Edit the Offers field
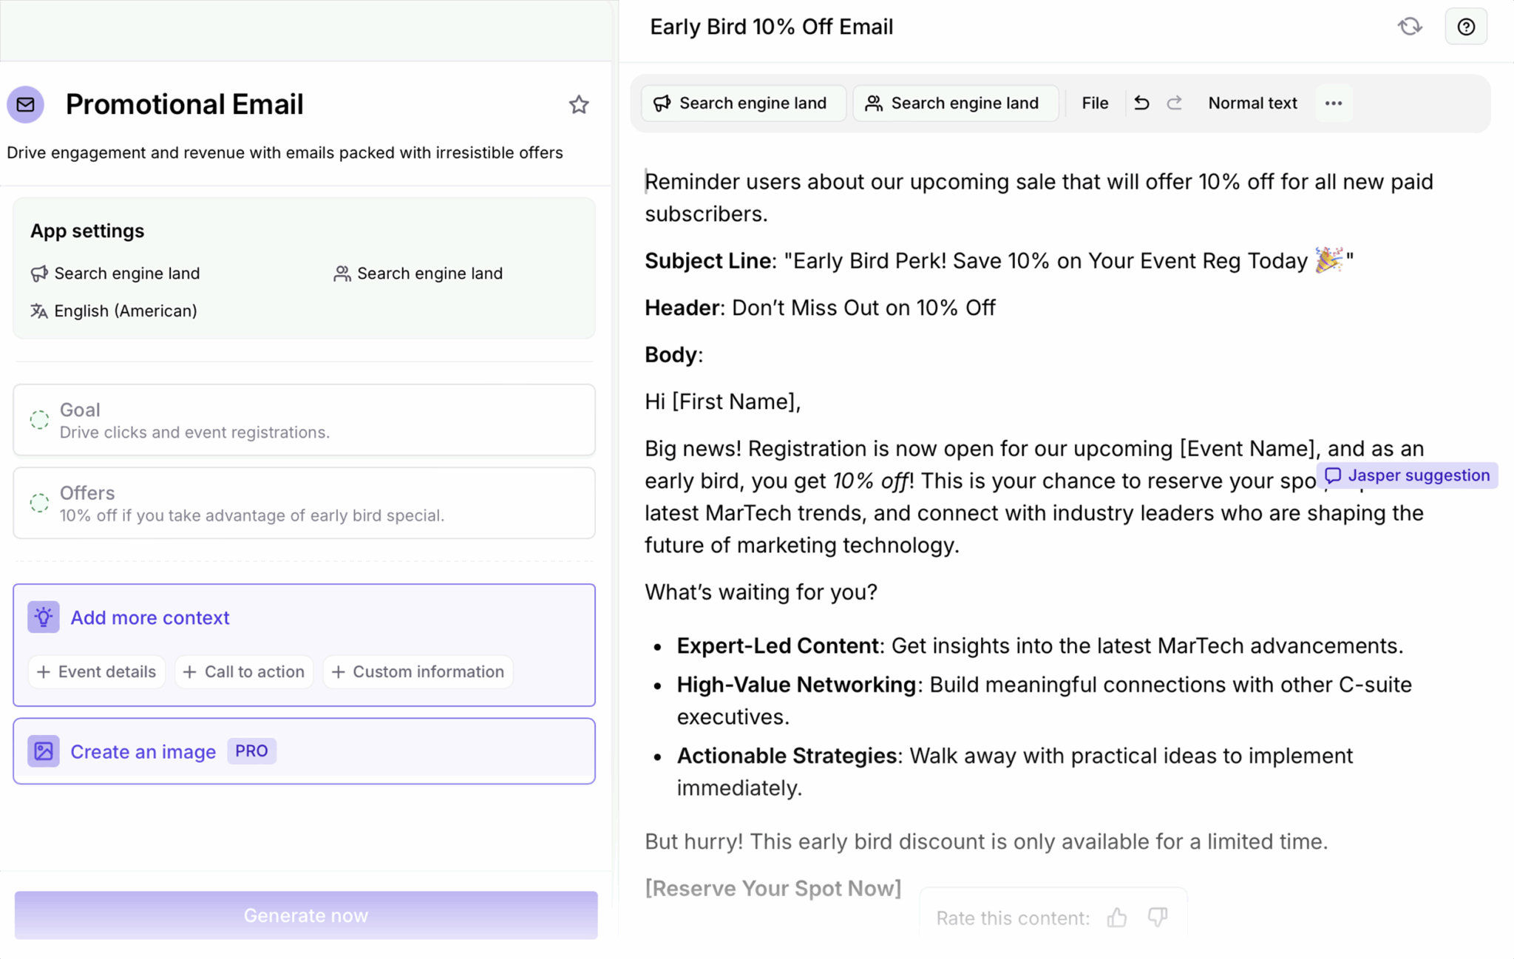Screen dimensions: 1514x959 click(304, 503)
